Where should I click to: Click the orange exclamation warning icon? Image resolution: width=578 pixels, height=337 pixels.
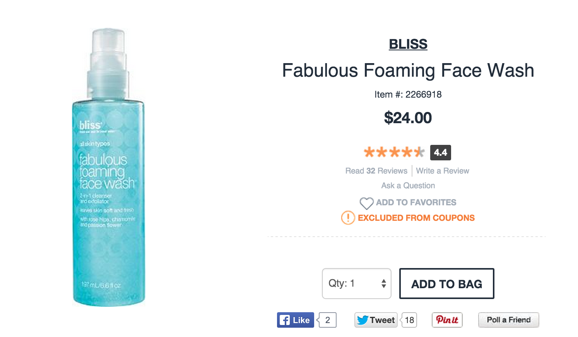point(348,218)
